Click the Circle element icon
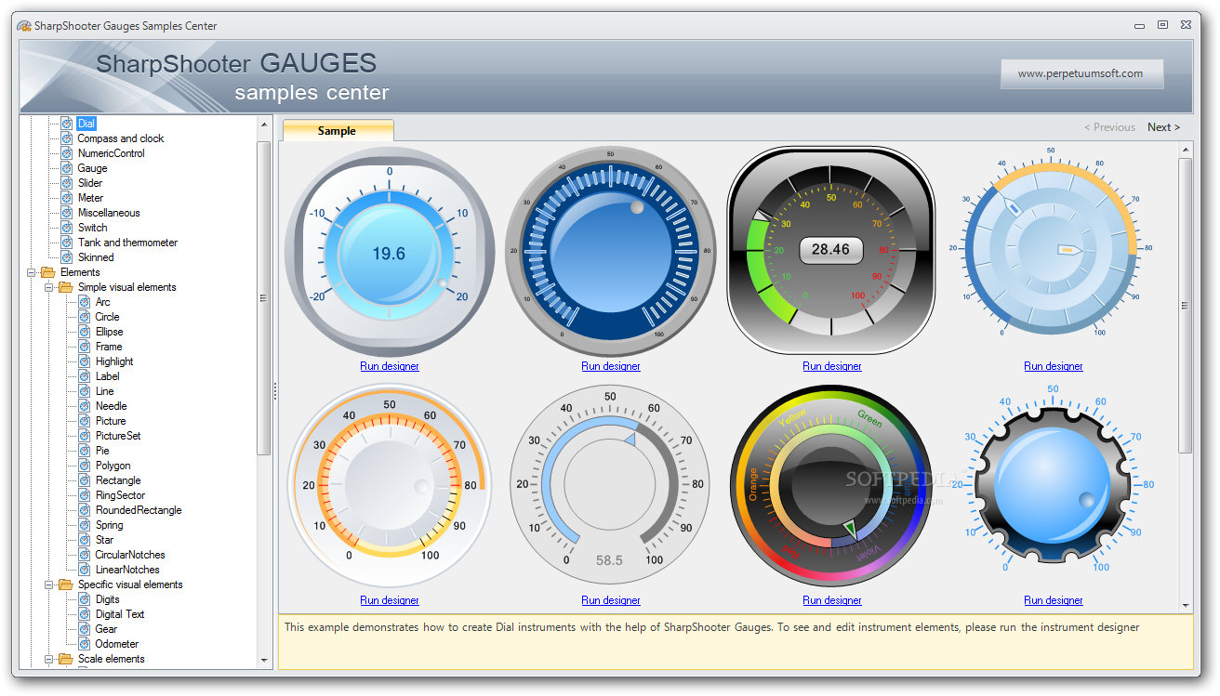The width and height of the screenshot is (1220, 696). pos(85,317)
